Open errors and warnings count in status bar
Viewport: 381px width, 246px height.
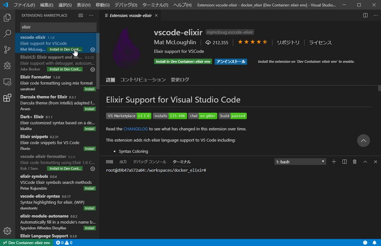(64, 242)
